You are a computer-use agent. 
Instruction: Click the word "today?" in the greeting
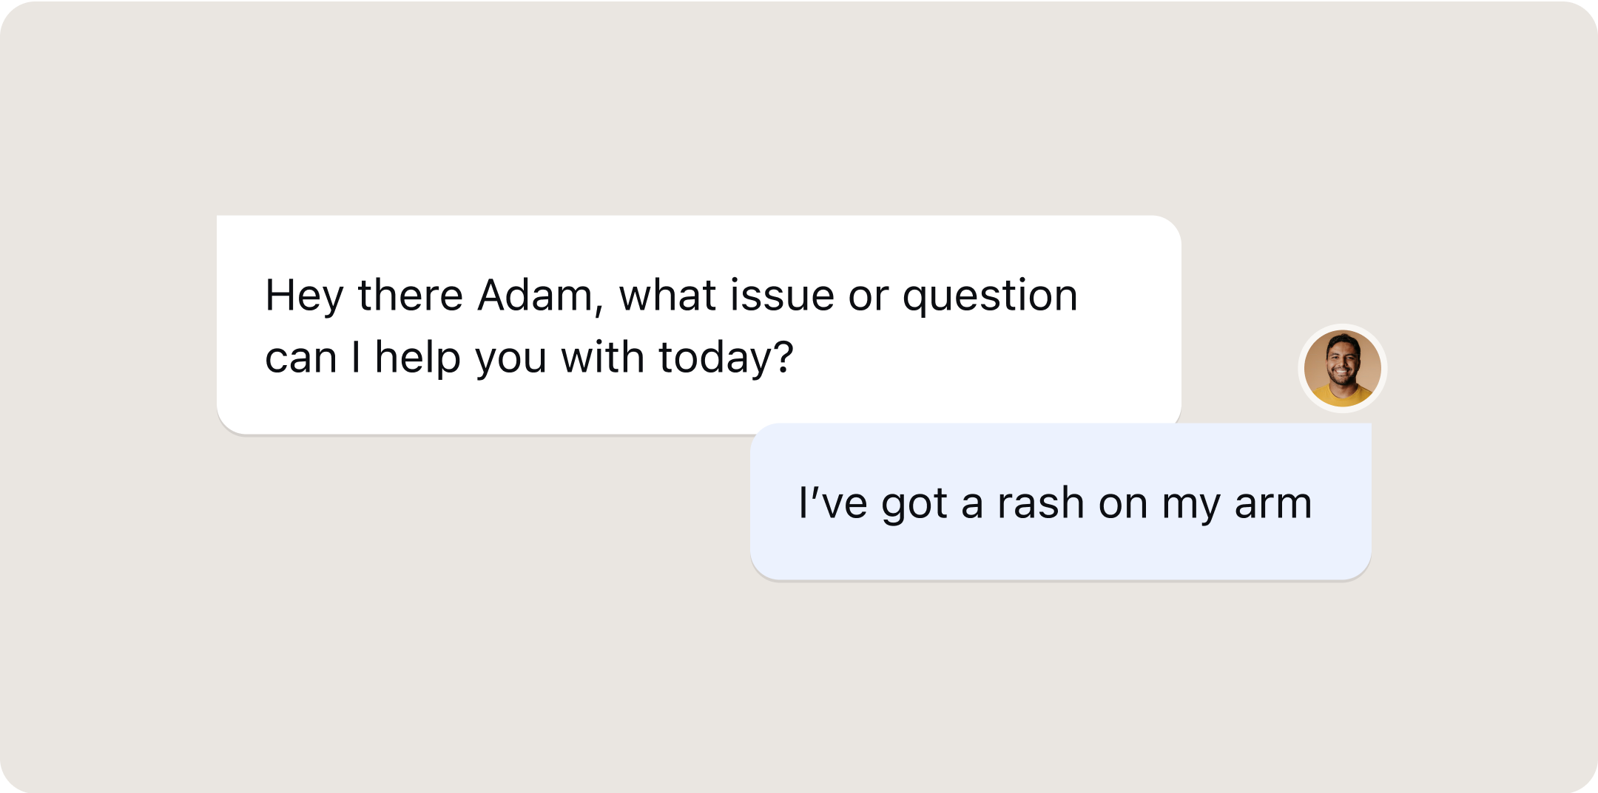(x=726, y=358)
